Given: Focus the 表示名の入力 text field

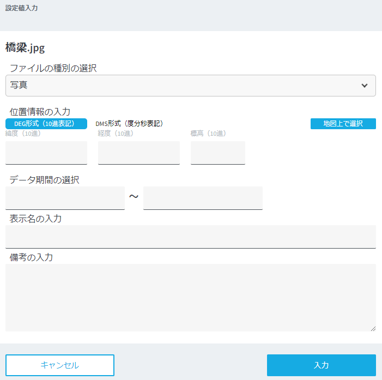Looking at the screenshot, I should click(191, 237).
